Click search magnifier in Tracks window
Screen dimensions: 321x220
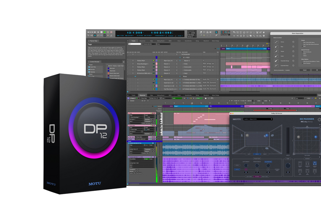[x=129, y=44]
